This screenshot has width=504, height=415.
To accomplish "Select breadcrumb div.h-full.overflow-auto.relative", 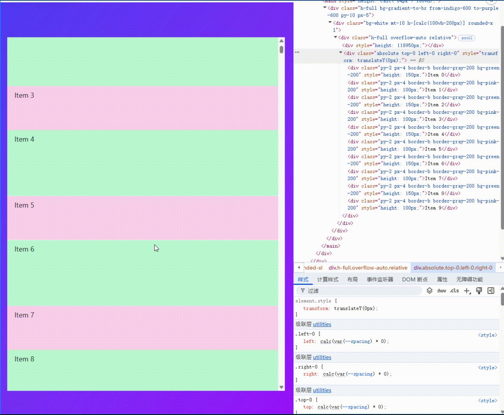I will pyautogui.click(x=368, y=268).
